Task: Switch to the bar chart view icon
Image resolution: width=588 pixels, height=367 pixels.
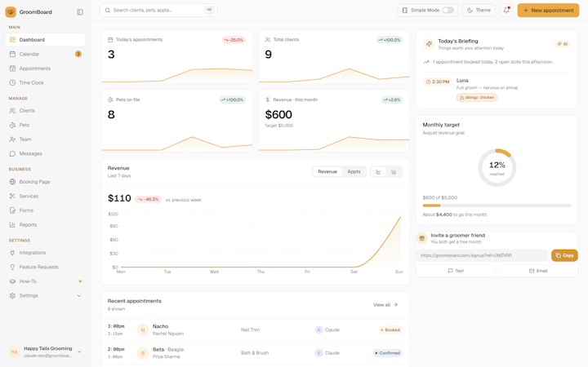Action: click(394, 172)
